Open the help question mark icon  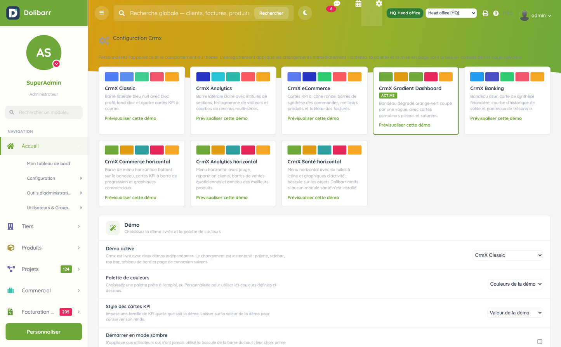coord(496,13)
